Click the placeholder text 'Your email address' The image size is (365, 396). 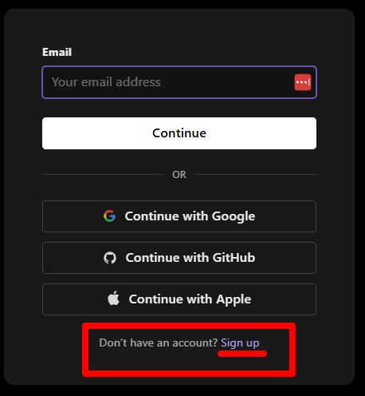click(106, 82)
